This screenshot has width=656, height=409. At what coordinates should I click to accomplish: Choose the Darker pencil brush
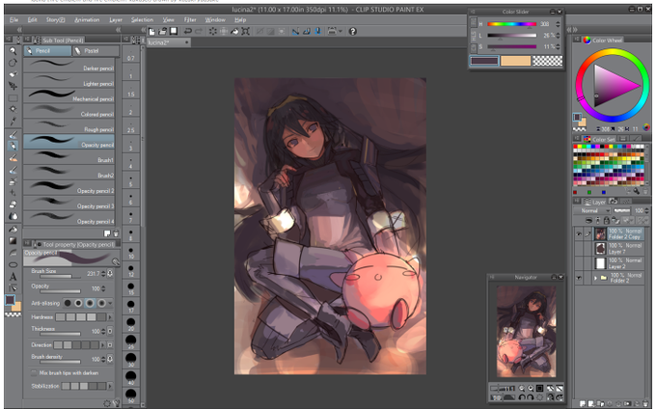click(x=68, y=66)
